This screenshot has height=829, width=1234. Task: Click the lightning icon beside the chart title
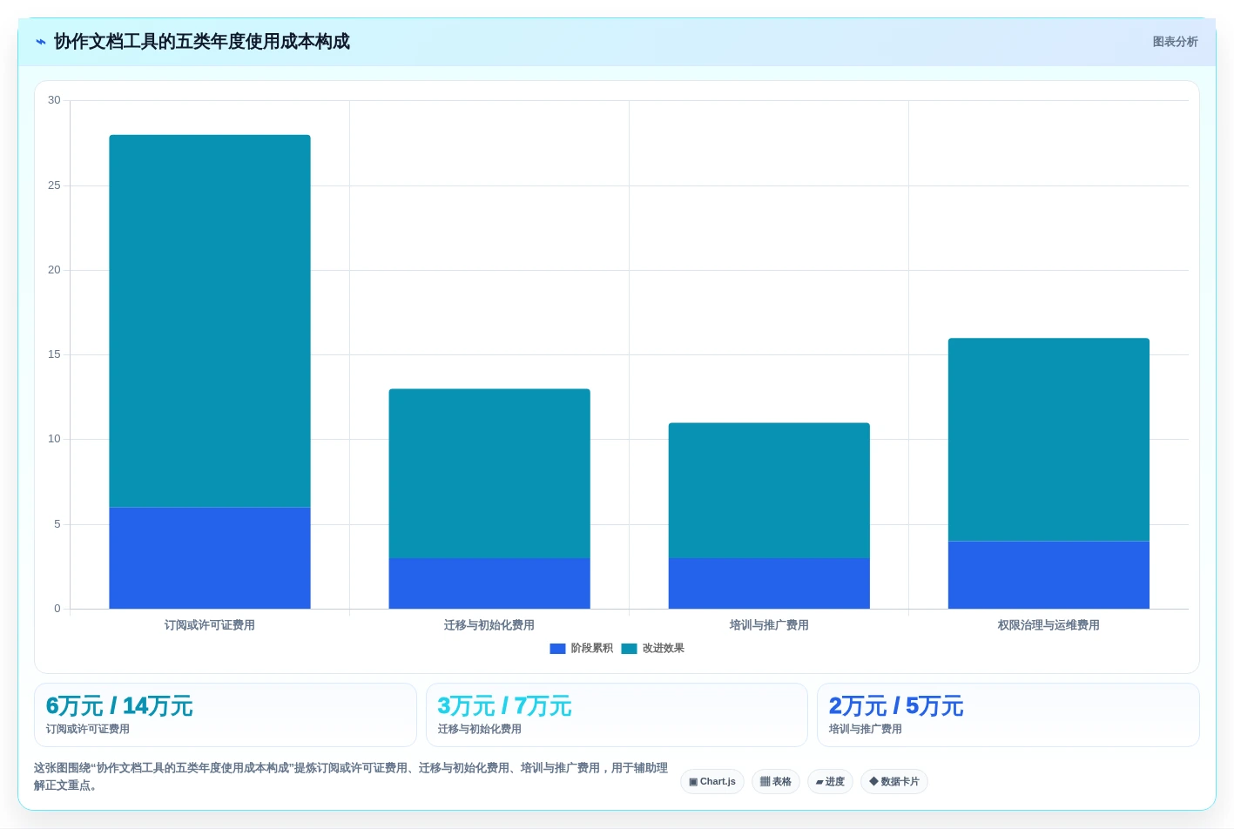tap(41, 42)
